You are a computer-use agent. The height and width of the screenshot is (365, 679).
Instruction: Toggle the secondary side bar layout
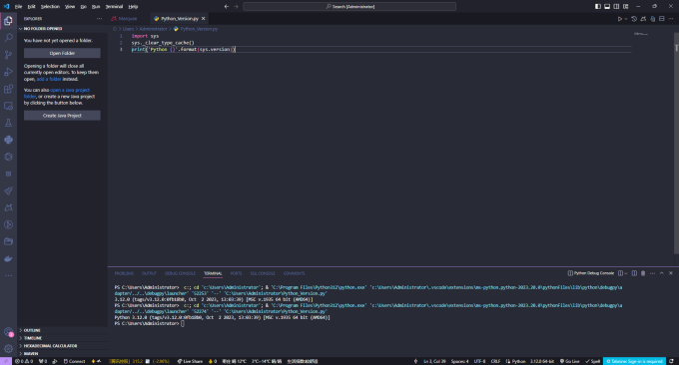pyautogui.click(x=616, y=7)
